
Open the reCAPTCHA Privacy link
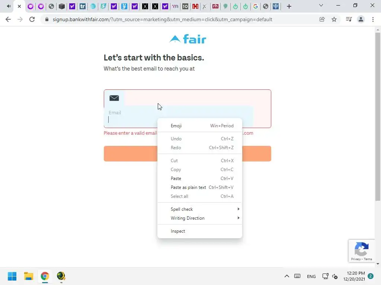(356, 259)
